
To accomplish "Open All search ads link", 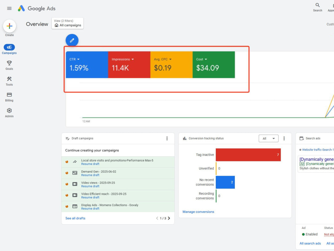I will [x=310, y=243].
